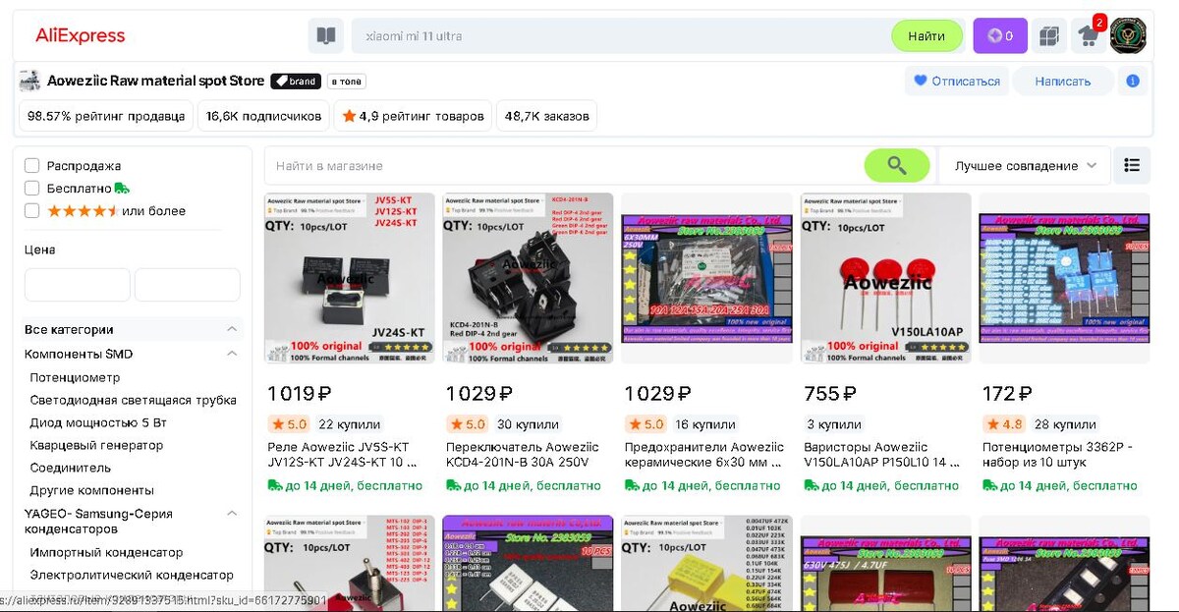Enable the Бесплатно delivery checkbox

coord(32,188)
